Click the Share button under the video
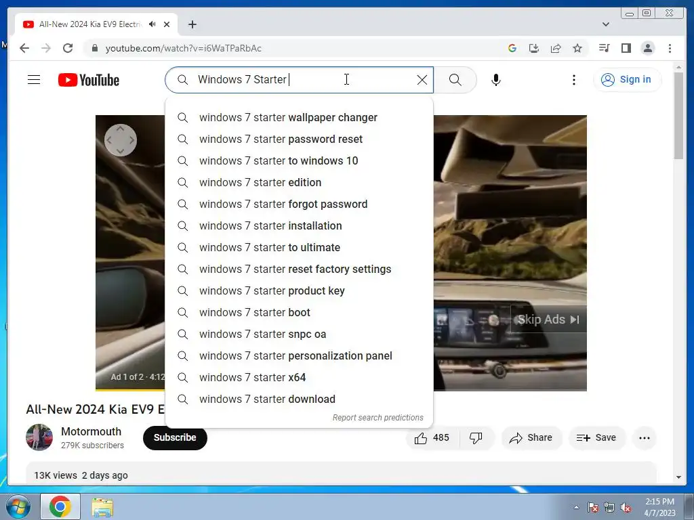This screenshot has width=694, height=520. tap(531, 438)
